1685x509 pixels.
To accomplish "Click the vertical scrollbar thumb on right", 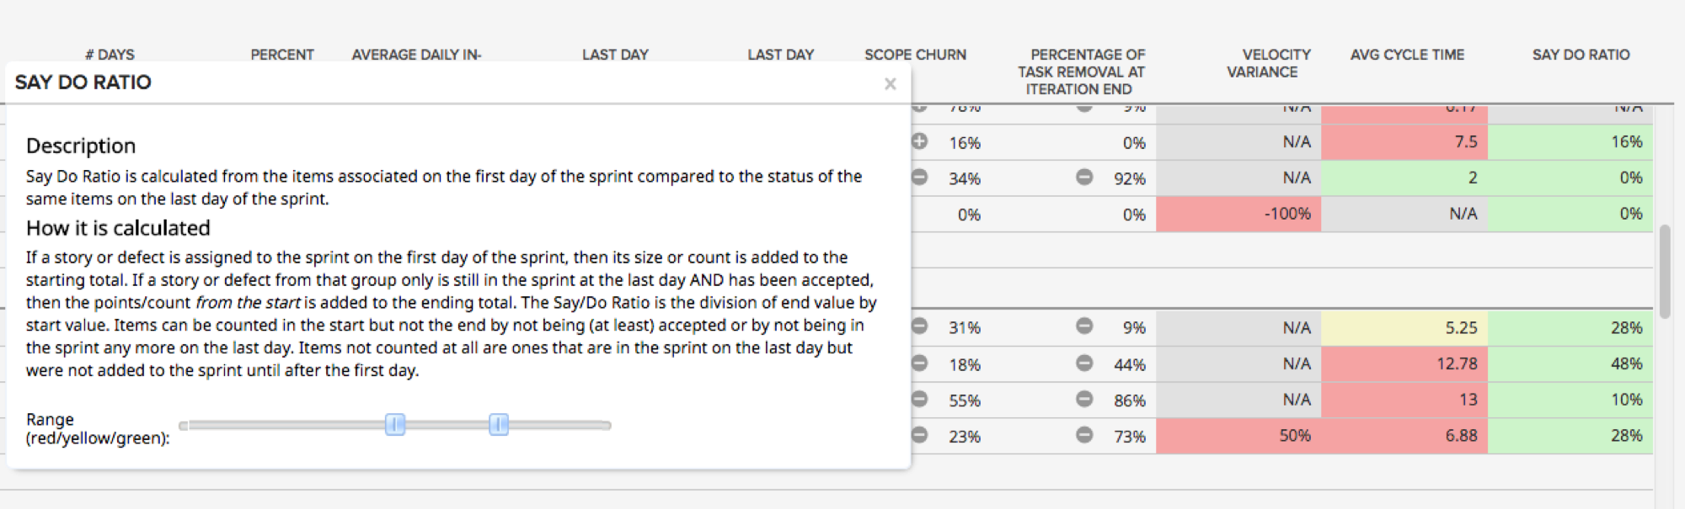I will (x=1665, y=271).
